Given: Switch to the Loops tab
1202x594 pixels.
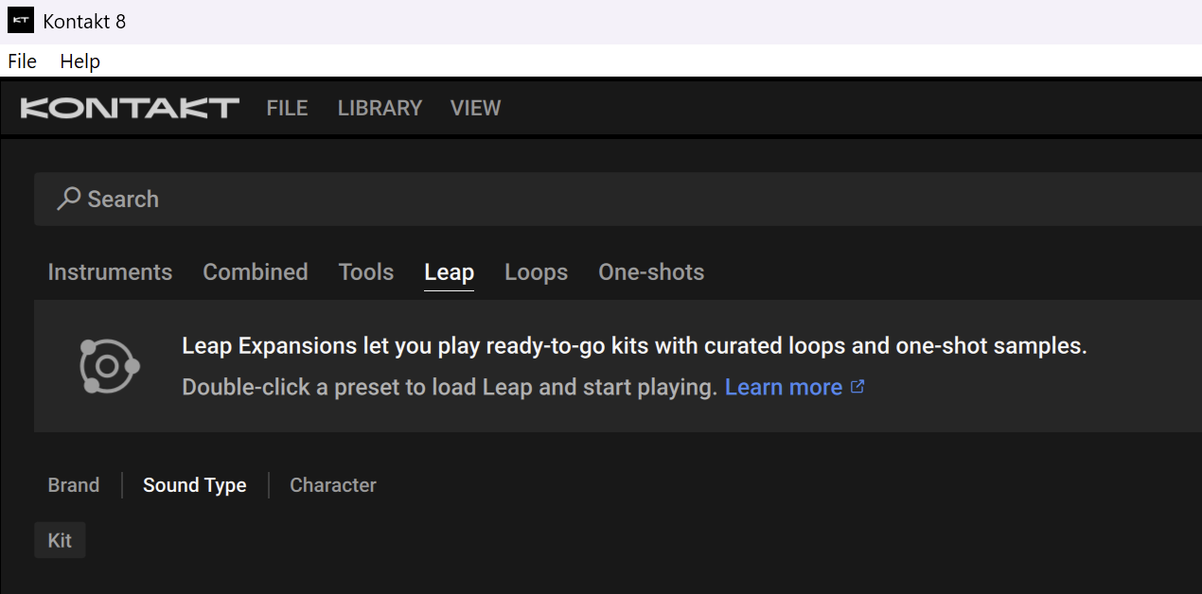Looking at the screenshot, I should [536, 273].
